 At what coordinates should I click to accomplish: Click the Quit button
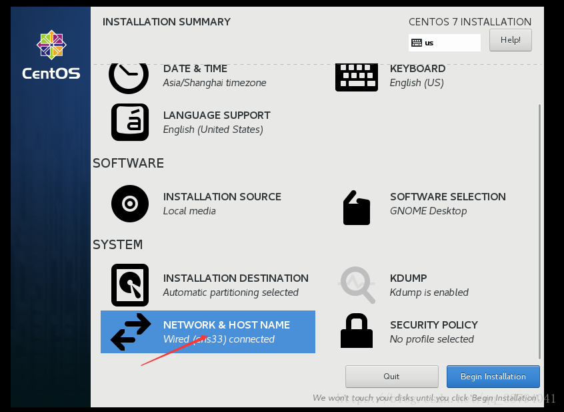point(392,377)
